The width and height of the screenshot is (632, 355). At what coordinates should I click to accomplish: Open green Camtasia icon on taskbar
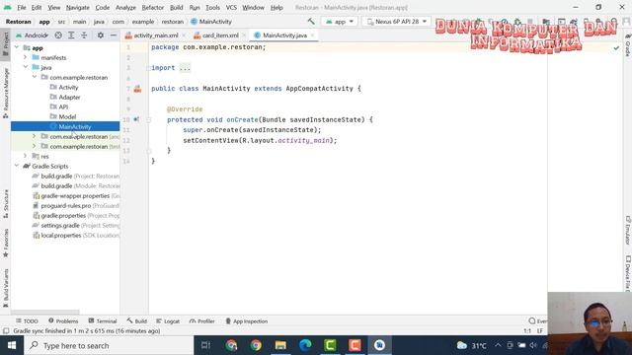tap(330, 345)
